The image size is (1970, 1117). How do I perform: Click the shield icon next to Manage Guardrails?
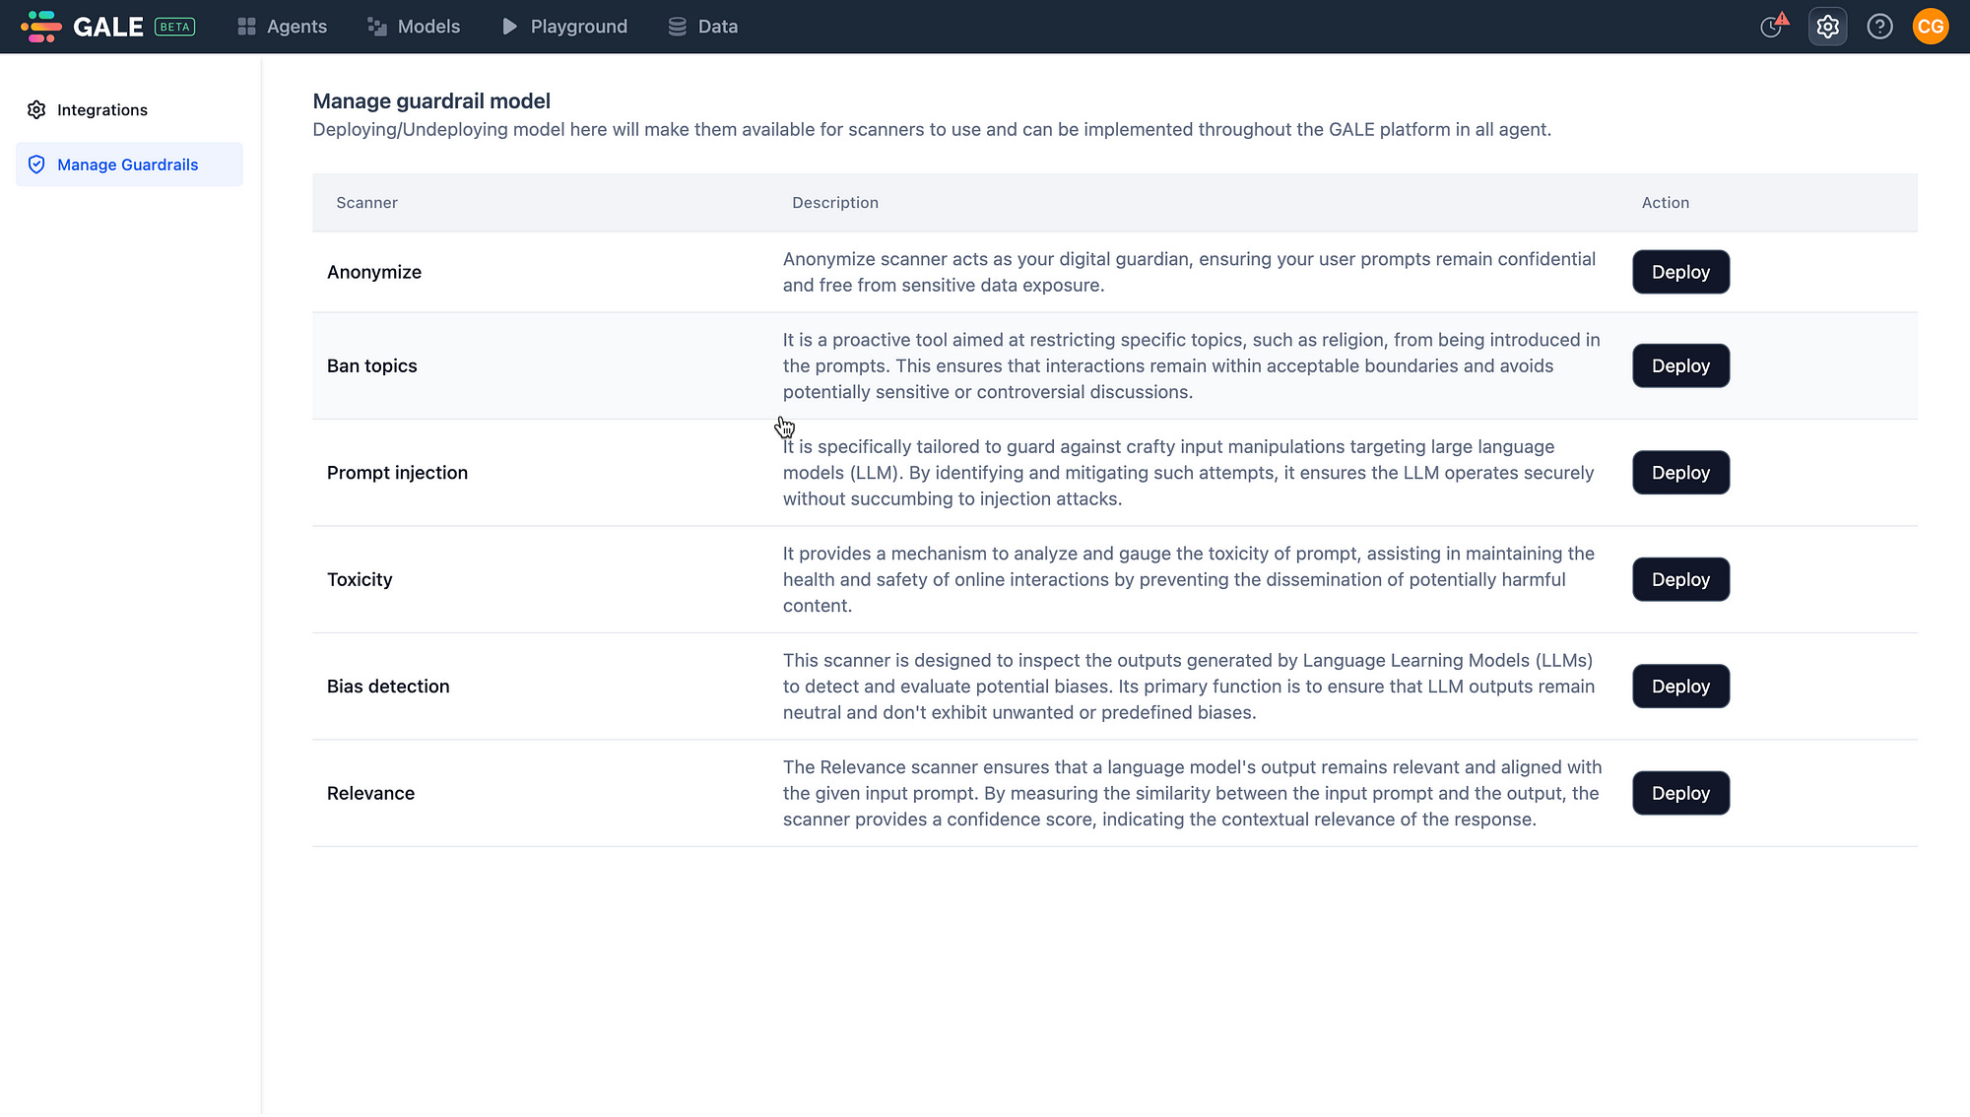click(x=36, y=164)
